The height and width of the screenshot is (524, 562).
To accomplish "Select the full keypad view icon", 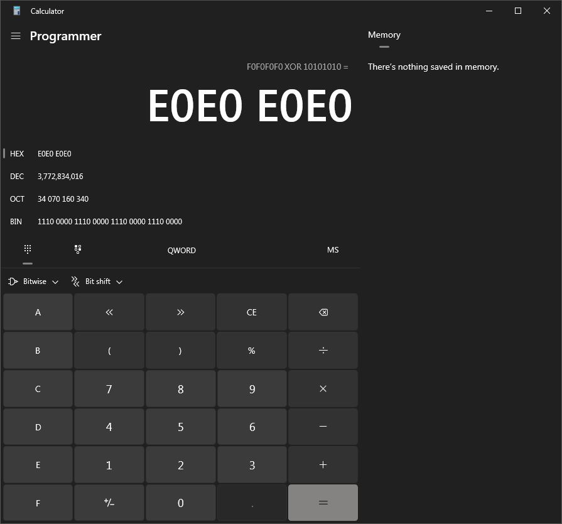I will click(x=28, y=249).
